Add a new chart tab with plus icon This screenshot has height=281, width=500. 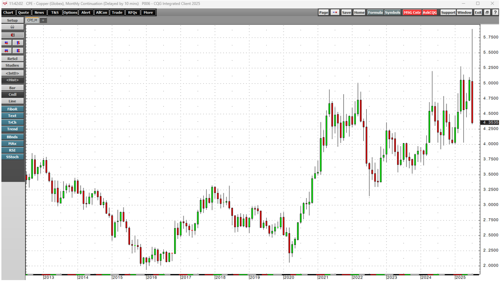click(x=43, y=20)
